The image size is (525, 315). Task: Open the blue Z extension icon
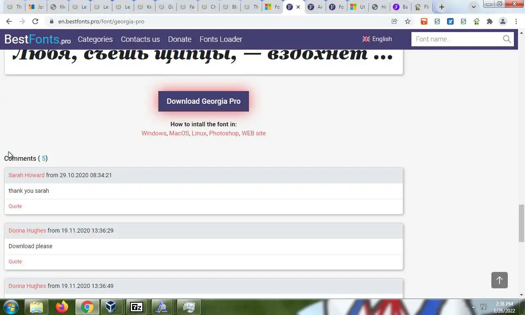coord(450,21)
